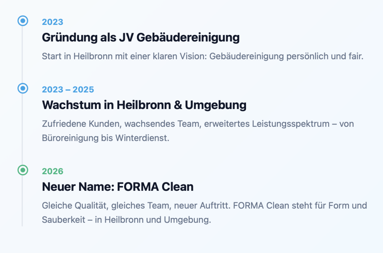Click the blue marker for 2023 – 2025
This screenshot has height=253, width=383.
(x=23, y=88)
